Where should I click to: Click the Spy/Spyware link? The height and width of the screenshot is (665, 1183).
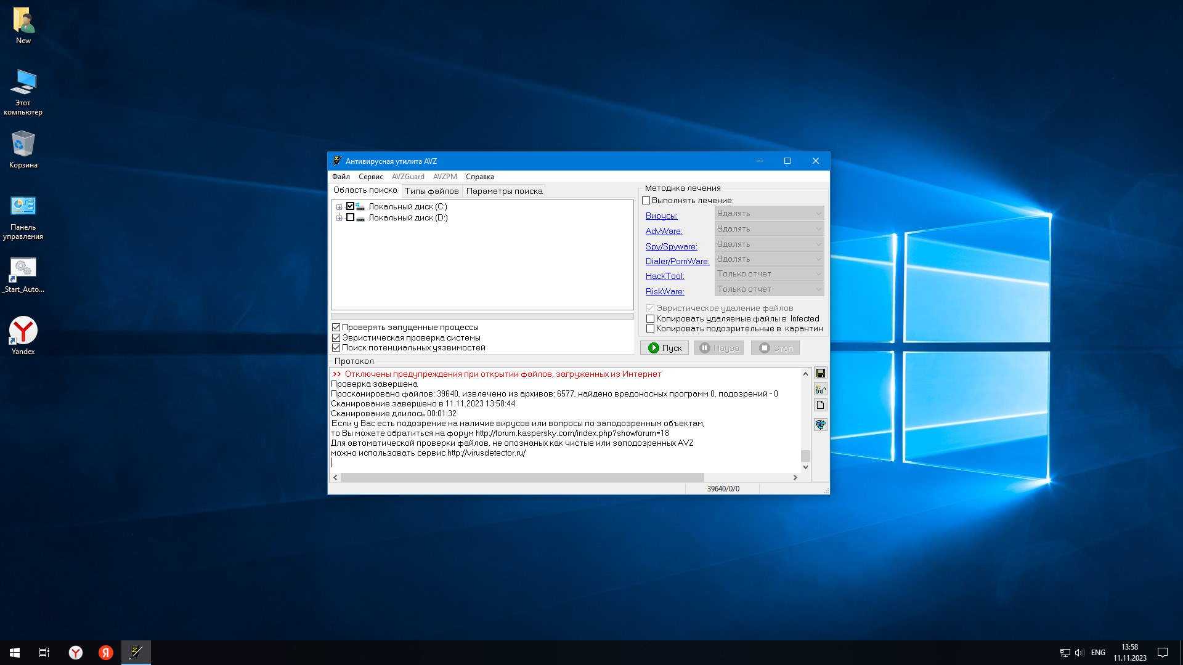[x=671, y=246]
